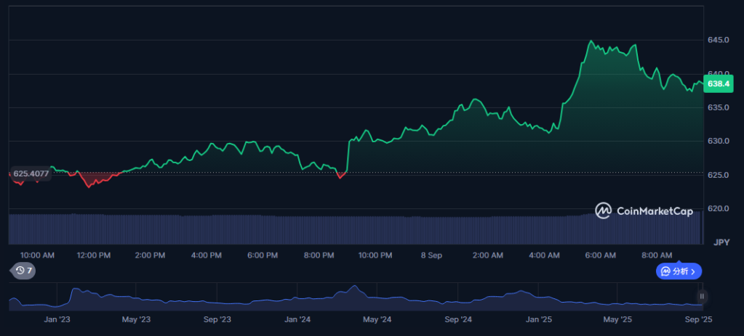Click the 6:00 AM time axis label
This screenshot has width=744, height=336.
600,255
